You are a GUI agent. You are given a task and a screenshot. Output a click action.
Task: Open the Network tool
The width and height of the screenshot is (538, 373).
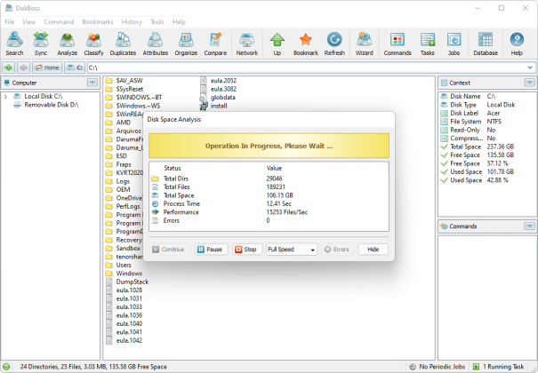click(x=247, y=44)
